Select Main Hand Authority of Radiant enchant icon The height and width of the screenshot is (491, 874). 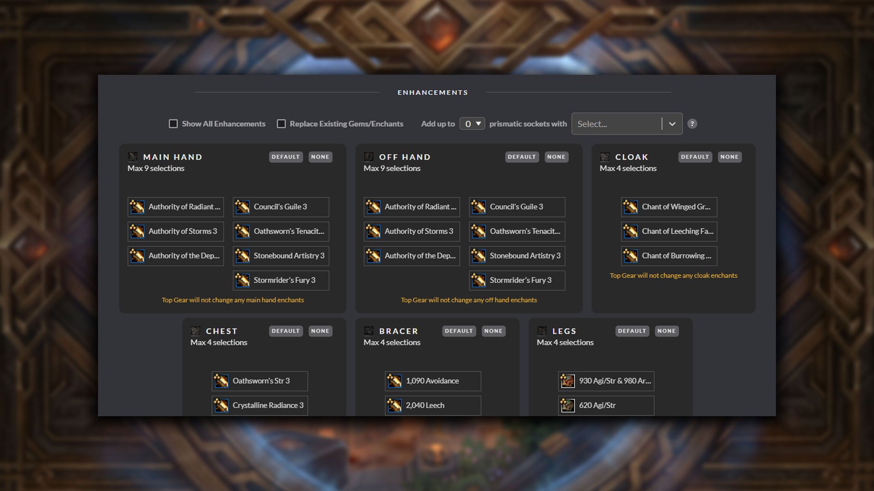tap(137, 207)
